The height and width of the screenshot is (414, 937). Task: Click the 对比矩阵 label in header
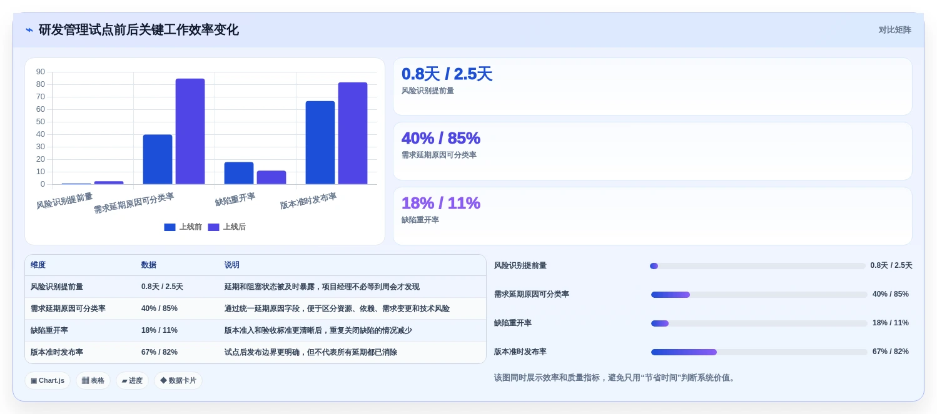894,30
